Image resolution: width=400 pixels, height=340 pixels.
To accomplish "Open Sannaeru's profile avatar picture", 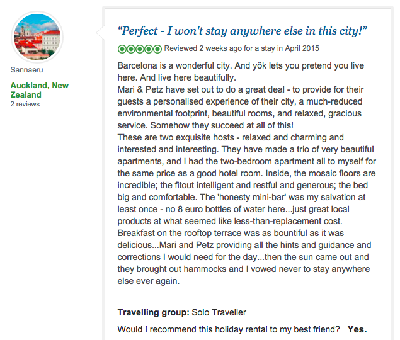I will point(37,37).
